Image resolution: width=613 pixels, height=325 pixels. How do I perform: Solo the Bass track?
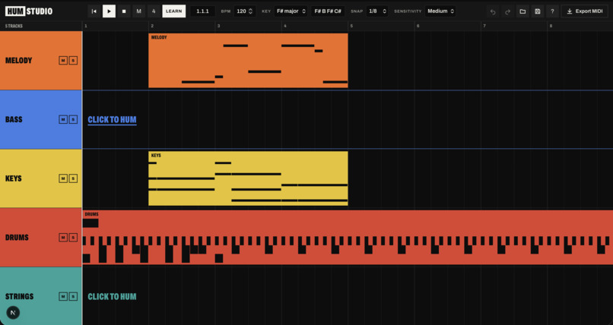(x=73, y=119)
